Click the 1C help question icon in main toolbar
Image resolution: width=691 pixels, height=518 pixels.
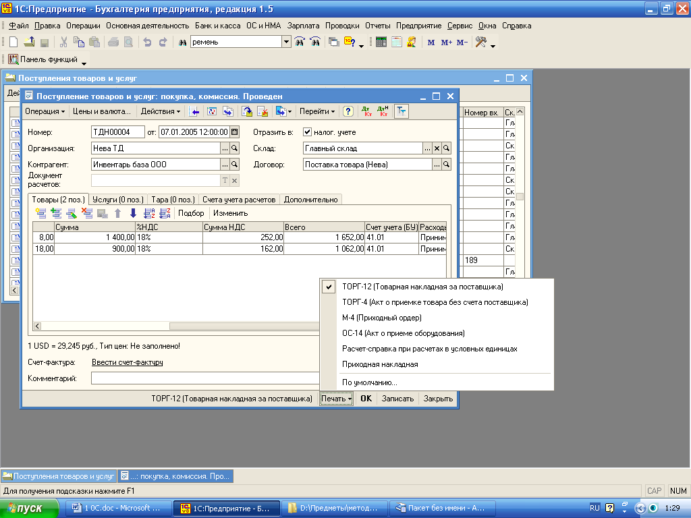(x=350, y=42)
